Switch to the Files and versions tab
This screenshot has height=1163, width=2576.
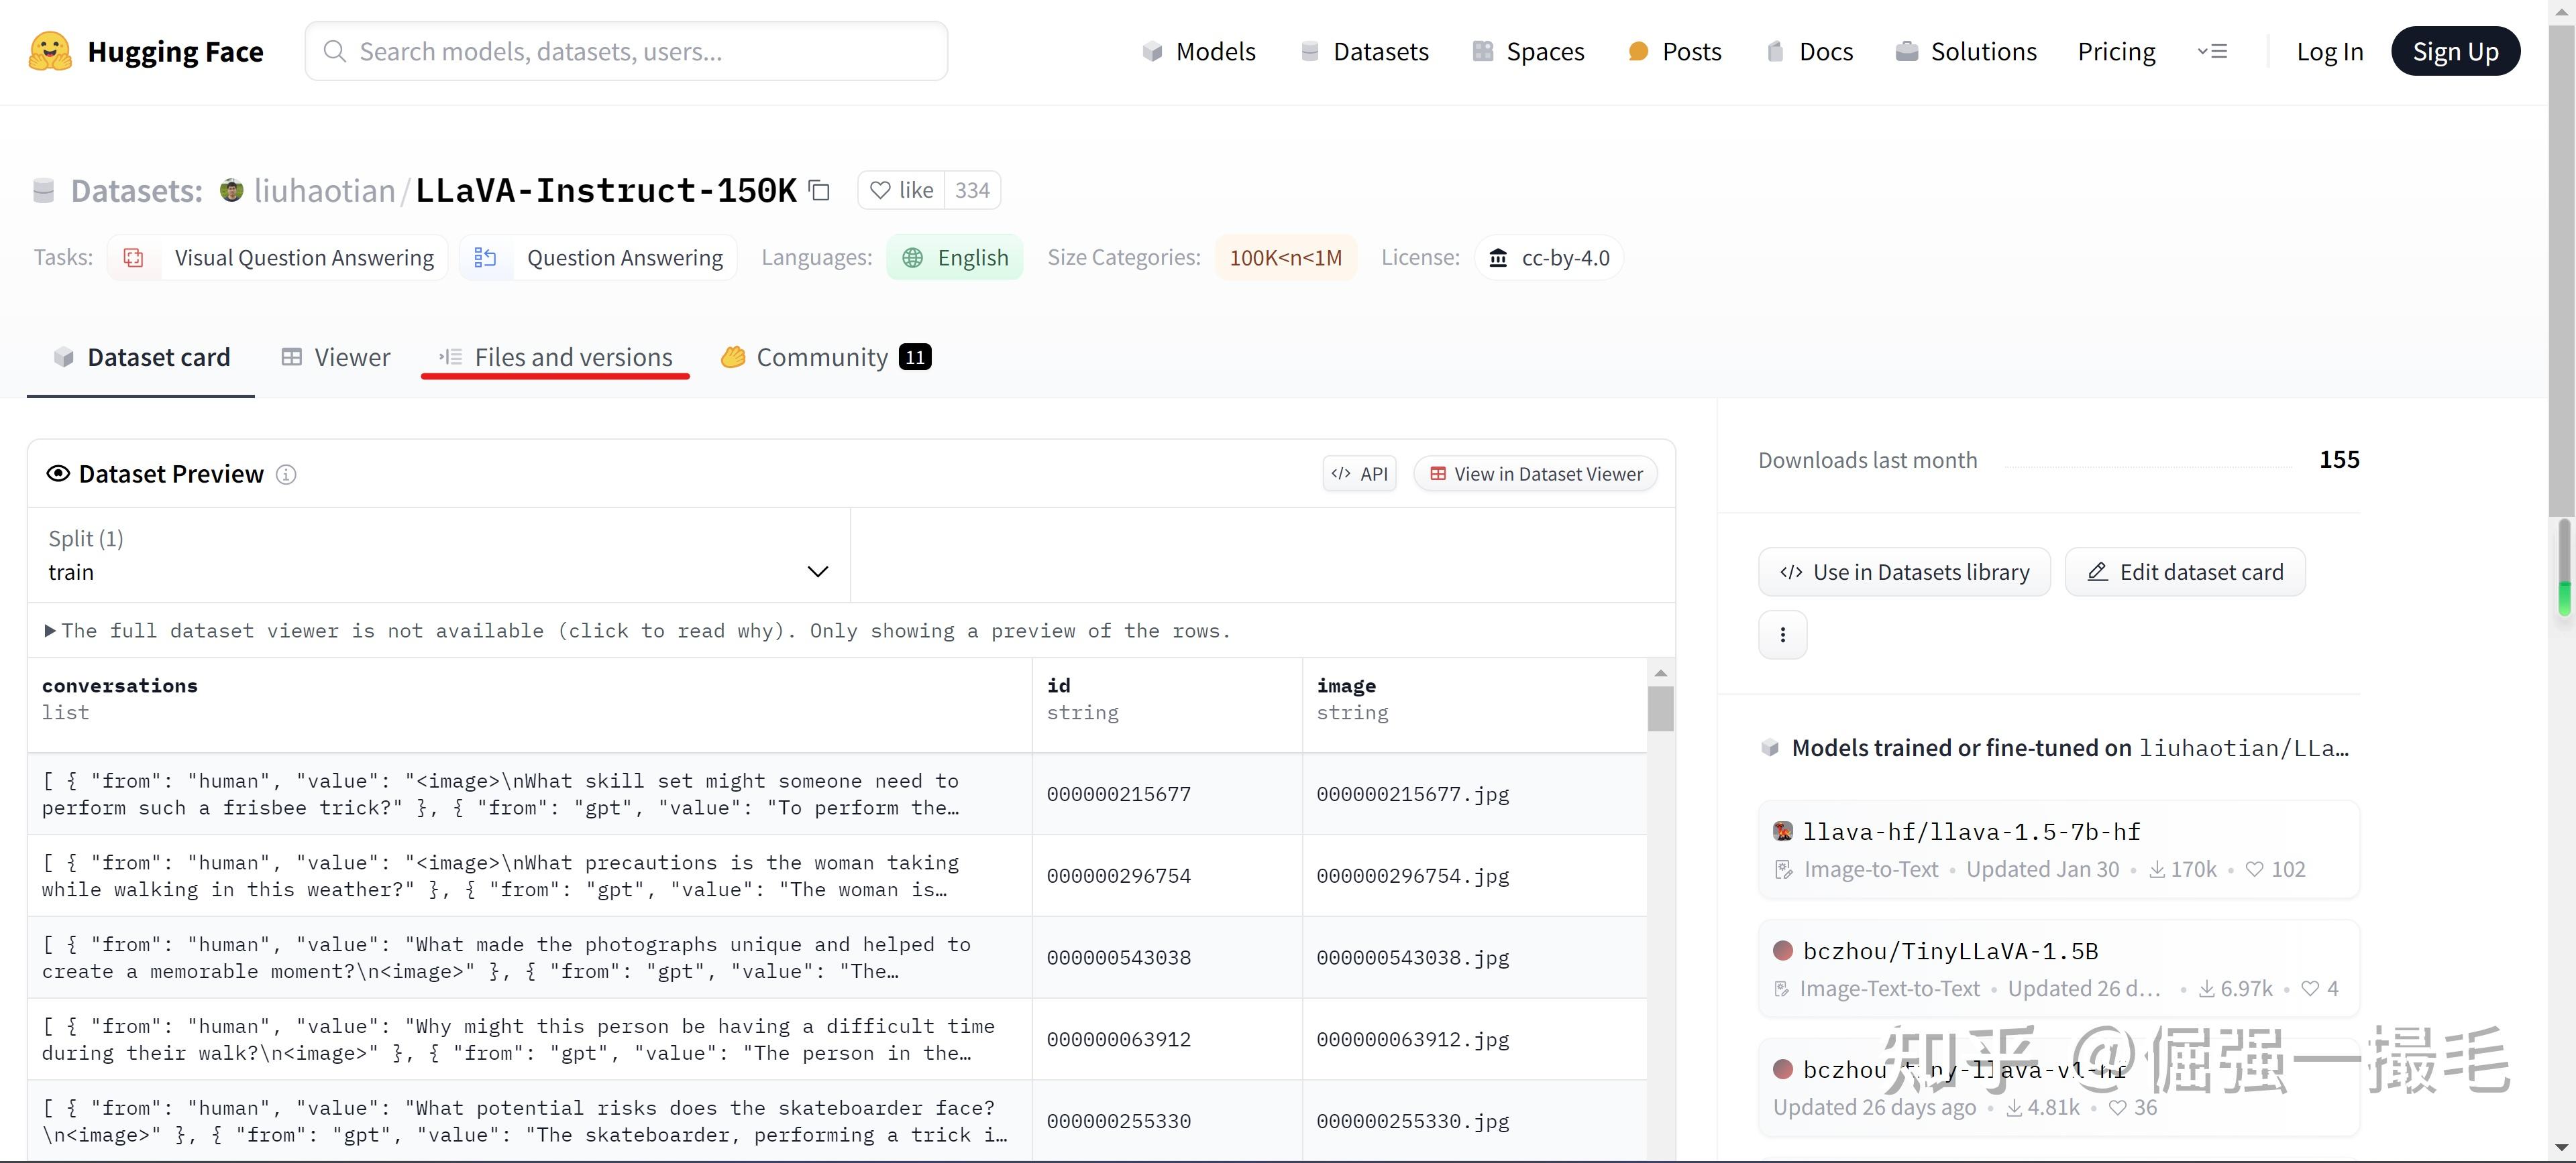(555, 357)
